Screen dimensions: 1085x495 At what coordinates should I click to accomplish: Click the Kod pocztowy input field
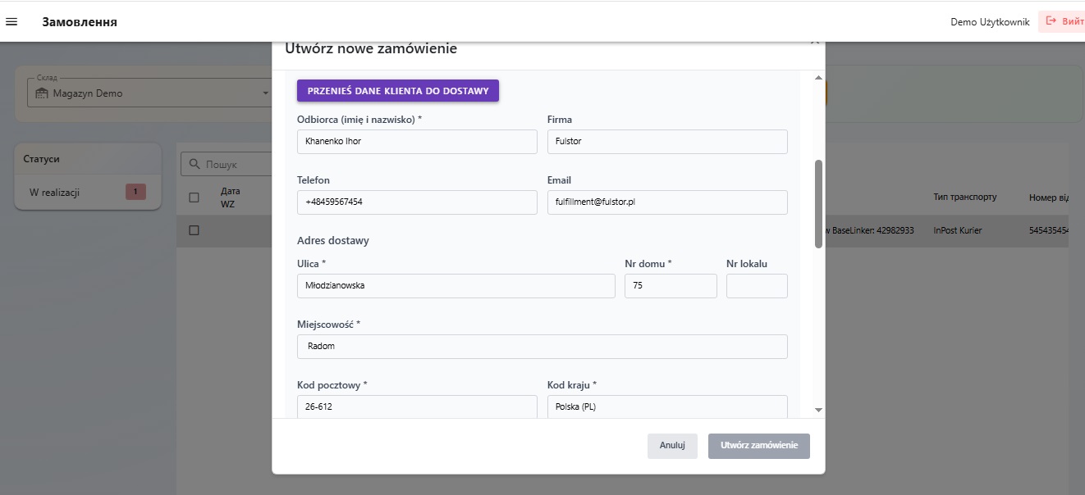pos(417,406)
